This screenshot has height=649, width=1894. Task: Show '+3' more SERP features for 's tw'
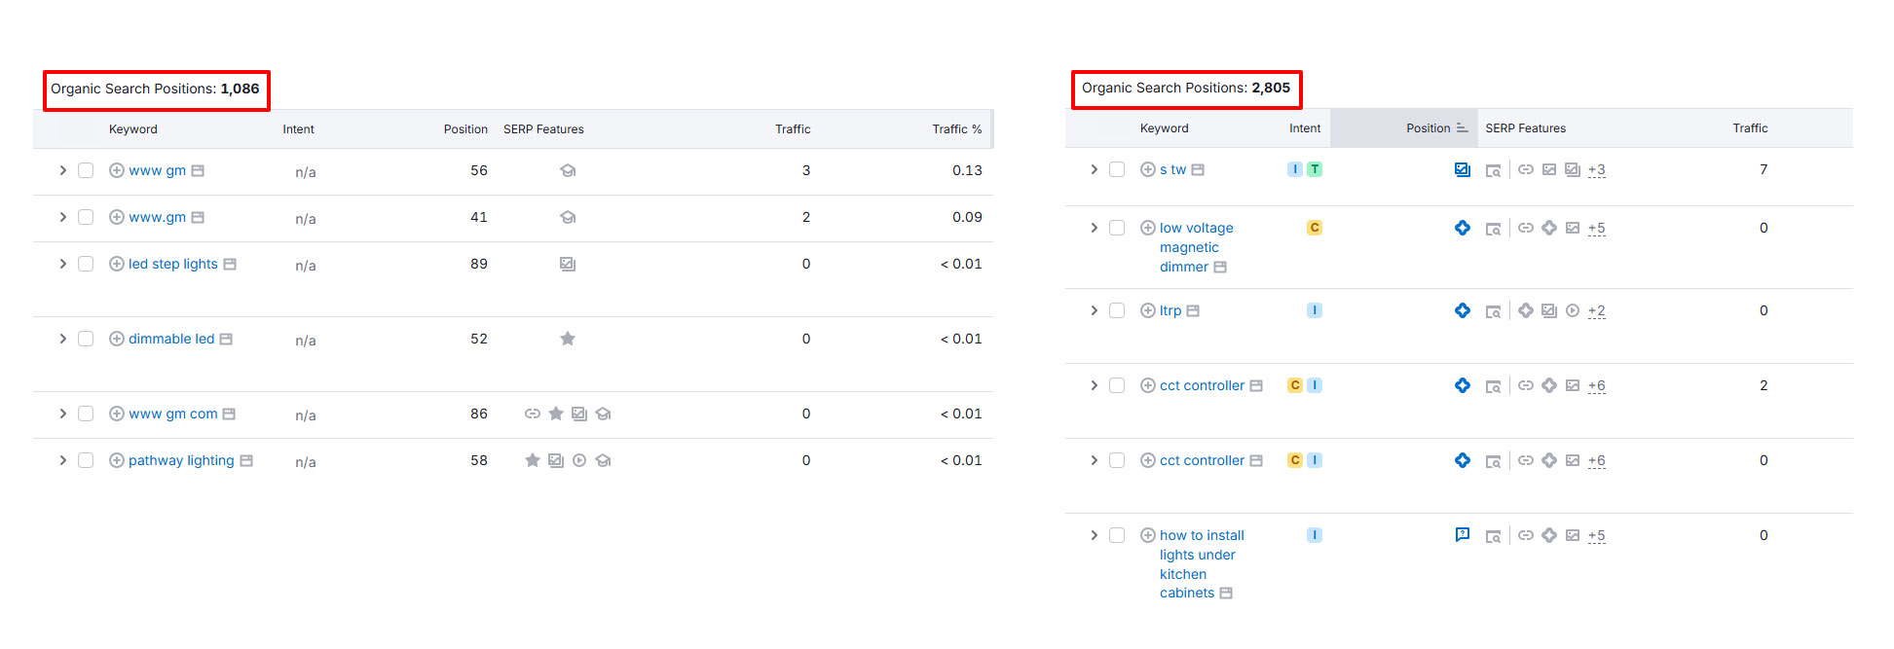pos(1596,169)
